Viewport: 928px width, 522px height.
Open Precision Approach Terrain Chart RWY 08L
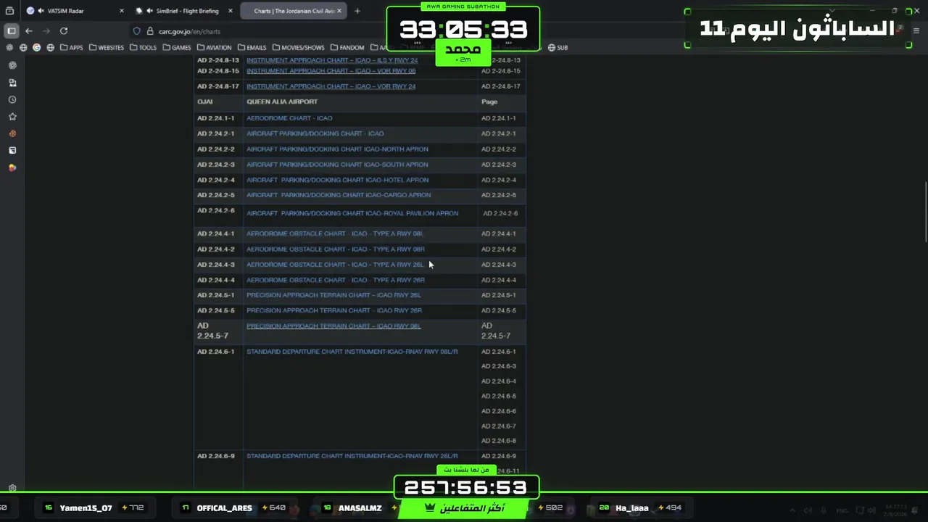tap(333, 326)
